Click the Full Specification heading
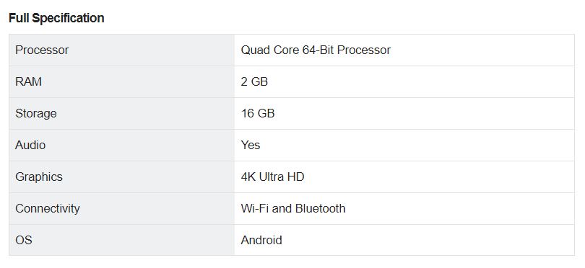This screenshot has height=268, width=585. click(x=56, y=18)
